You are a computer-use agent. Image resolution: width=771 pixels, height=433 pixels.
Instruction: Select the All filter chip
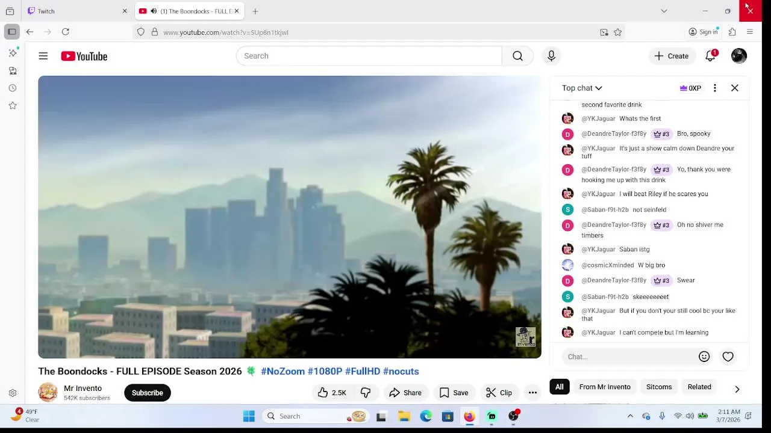560,387
